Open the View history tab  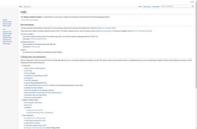(156, 7)
